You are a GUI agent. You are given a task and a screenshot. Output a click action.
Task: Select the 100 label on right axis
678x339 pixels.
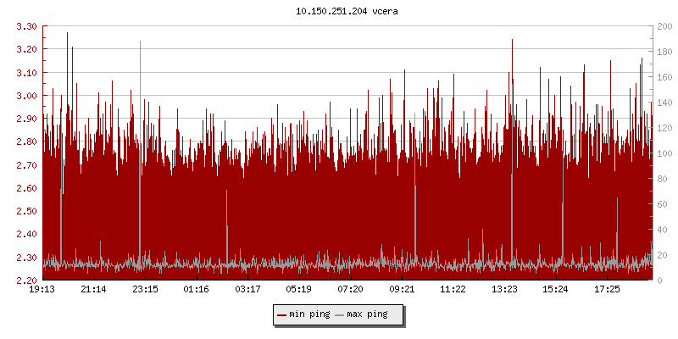click(x=665, y=153)
